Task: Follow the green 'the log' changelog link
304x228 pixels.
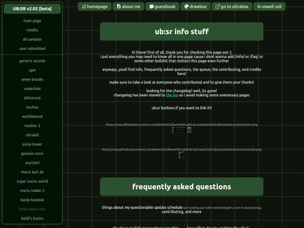Action: 172,95
